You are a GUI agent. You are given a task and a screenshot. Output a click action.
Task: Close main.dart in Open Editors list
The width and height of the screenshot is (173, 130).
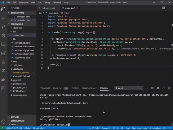(12, 20)
